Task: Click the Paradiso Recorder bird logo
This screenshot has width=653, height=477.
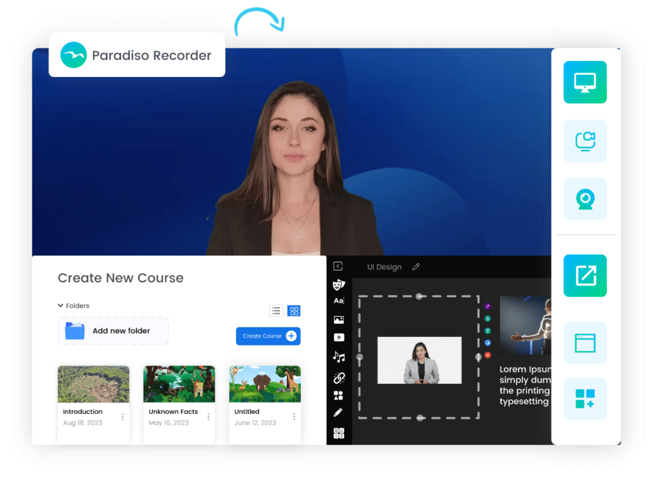Action: (x=73, y=55)
